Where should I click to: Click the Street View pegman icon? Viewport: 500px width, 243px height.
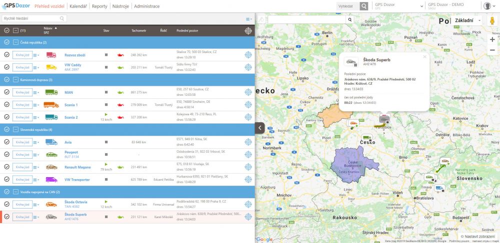pos(492,20)
